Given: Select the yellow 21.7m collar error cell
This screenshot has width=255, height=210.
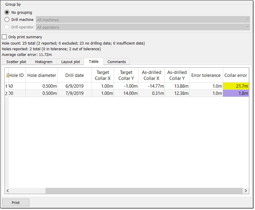Looking at the screenshot, I should (236, 86).
